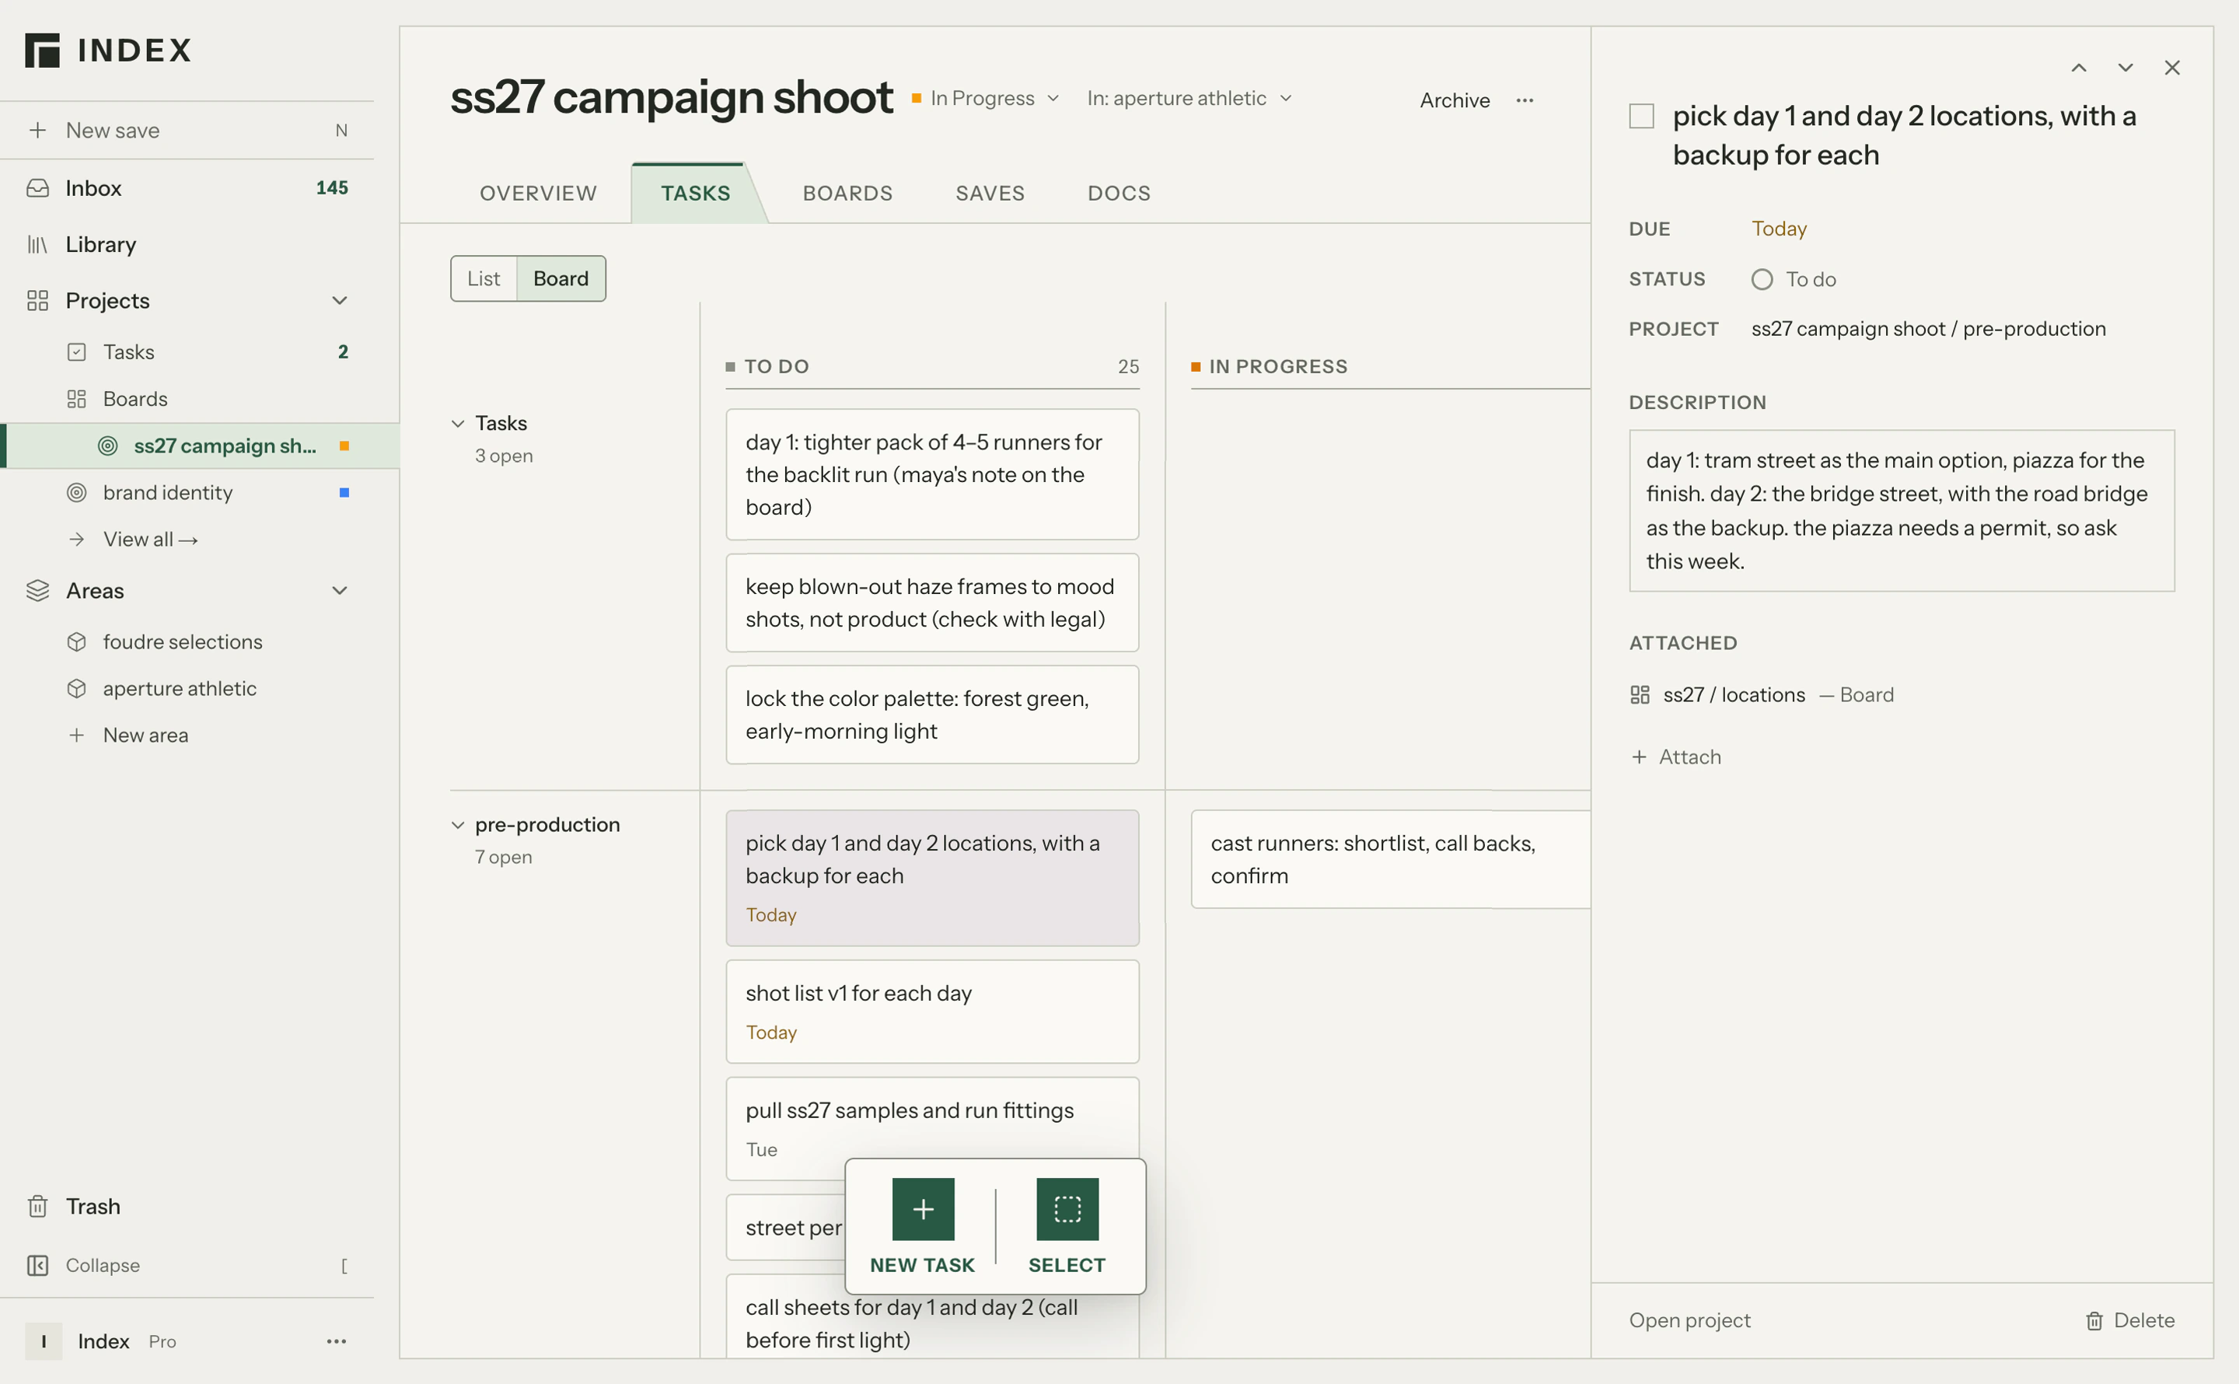
Task: Mark the pick locations task checkbox done
Action: pyautogui.click(x=1641, y=117)
